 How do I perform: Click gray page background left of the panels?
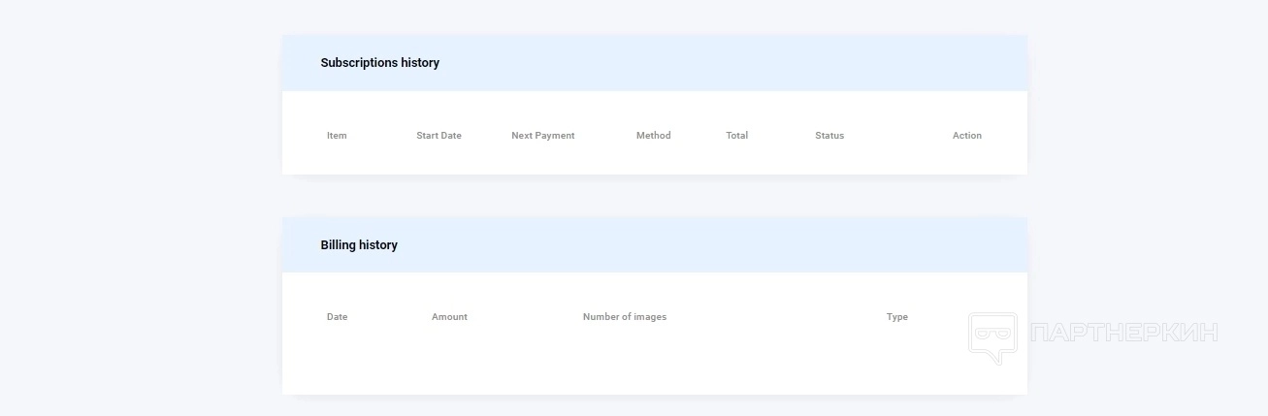[x=136, y=208]
